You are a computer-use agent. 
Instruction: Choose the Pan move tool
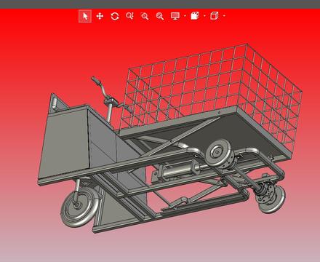pyautogui.click(x=100, y=16)
